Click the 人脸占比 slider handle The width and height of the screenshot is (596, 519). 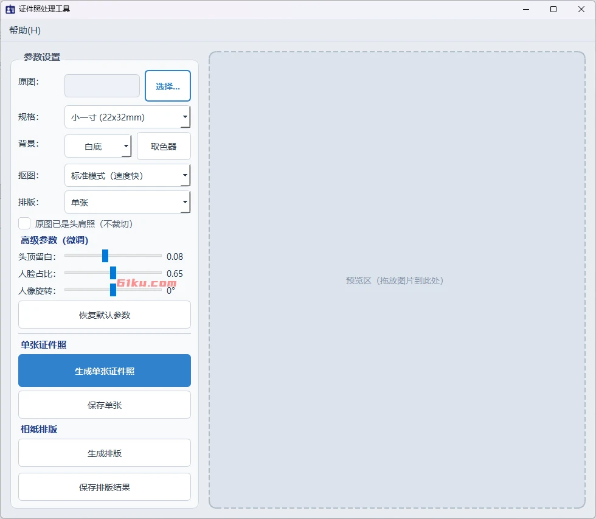point(113,273)
